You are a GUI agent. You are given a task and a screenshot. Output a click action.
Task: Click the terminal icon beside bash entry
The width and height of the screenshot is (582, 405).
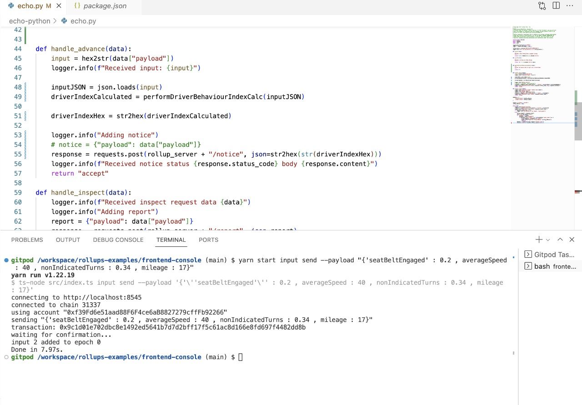coord(528,266)
